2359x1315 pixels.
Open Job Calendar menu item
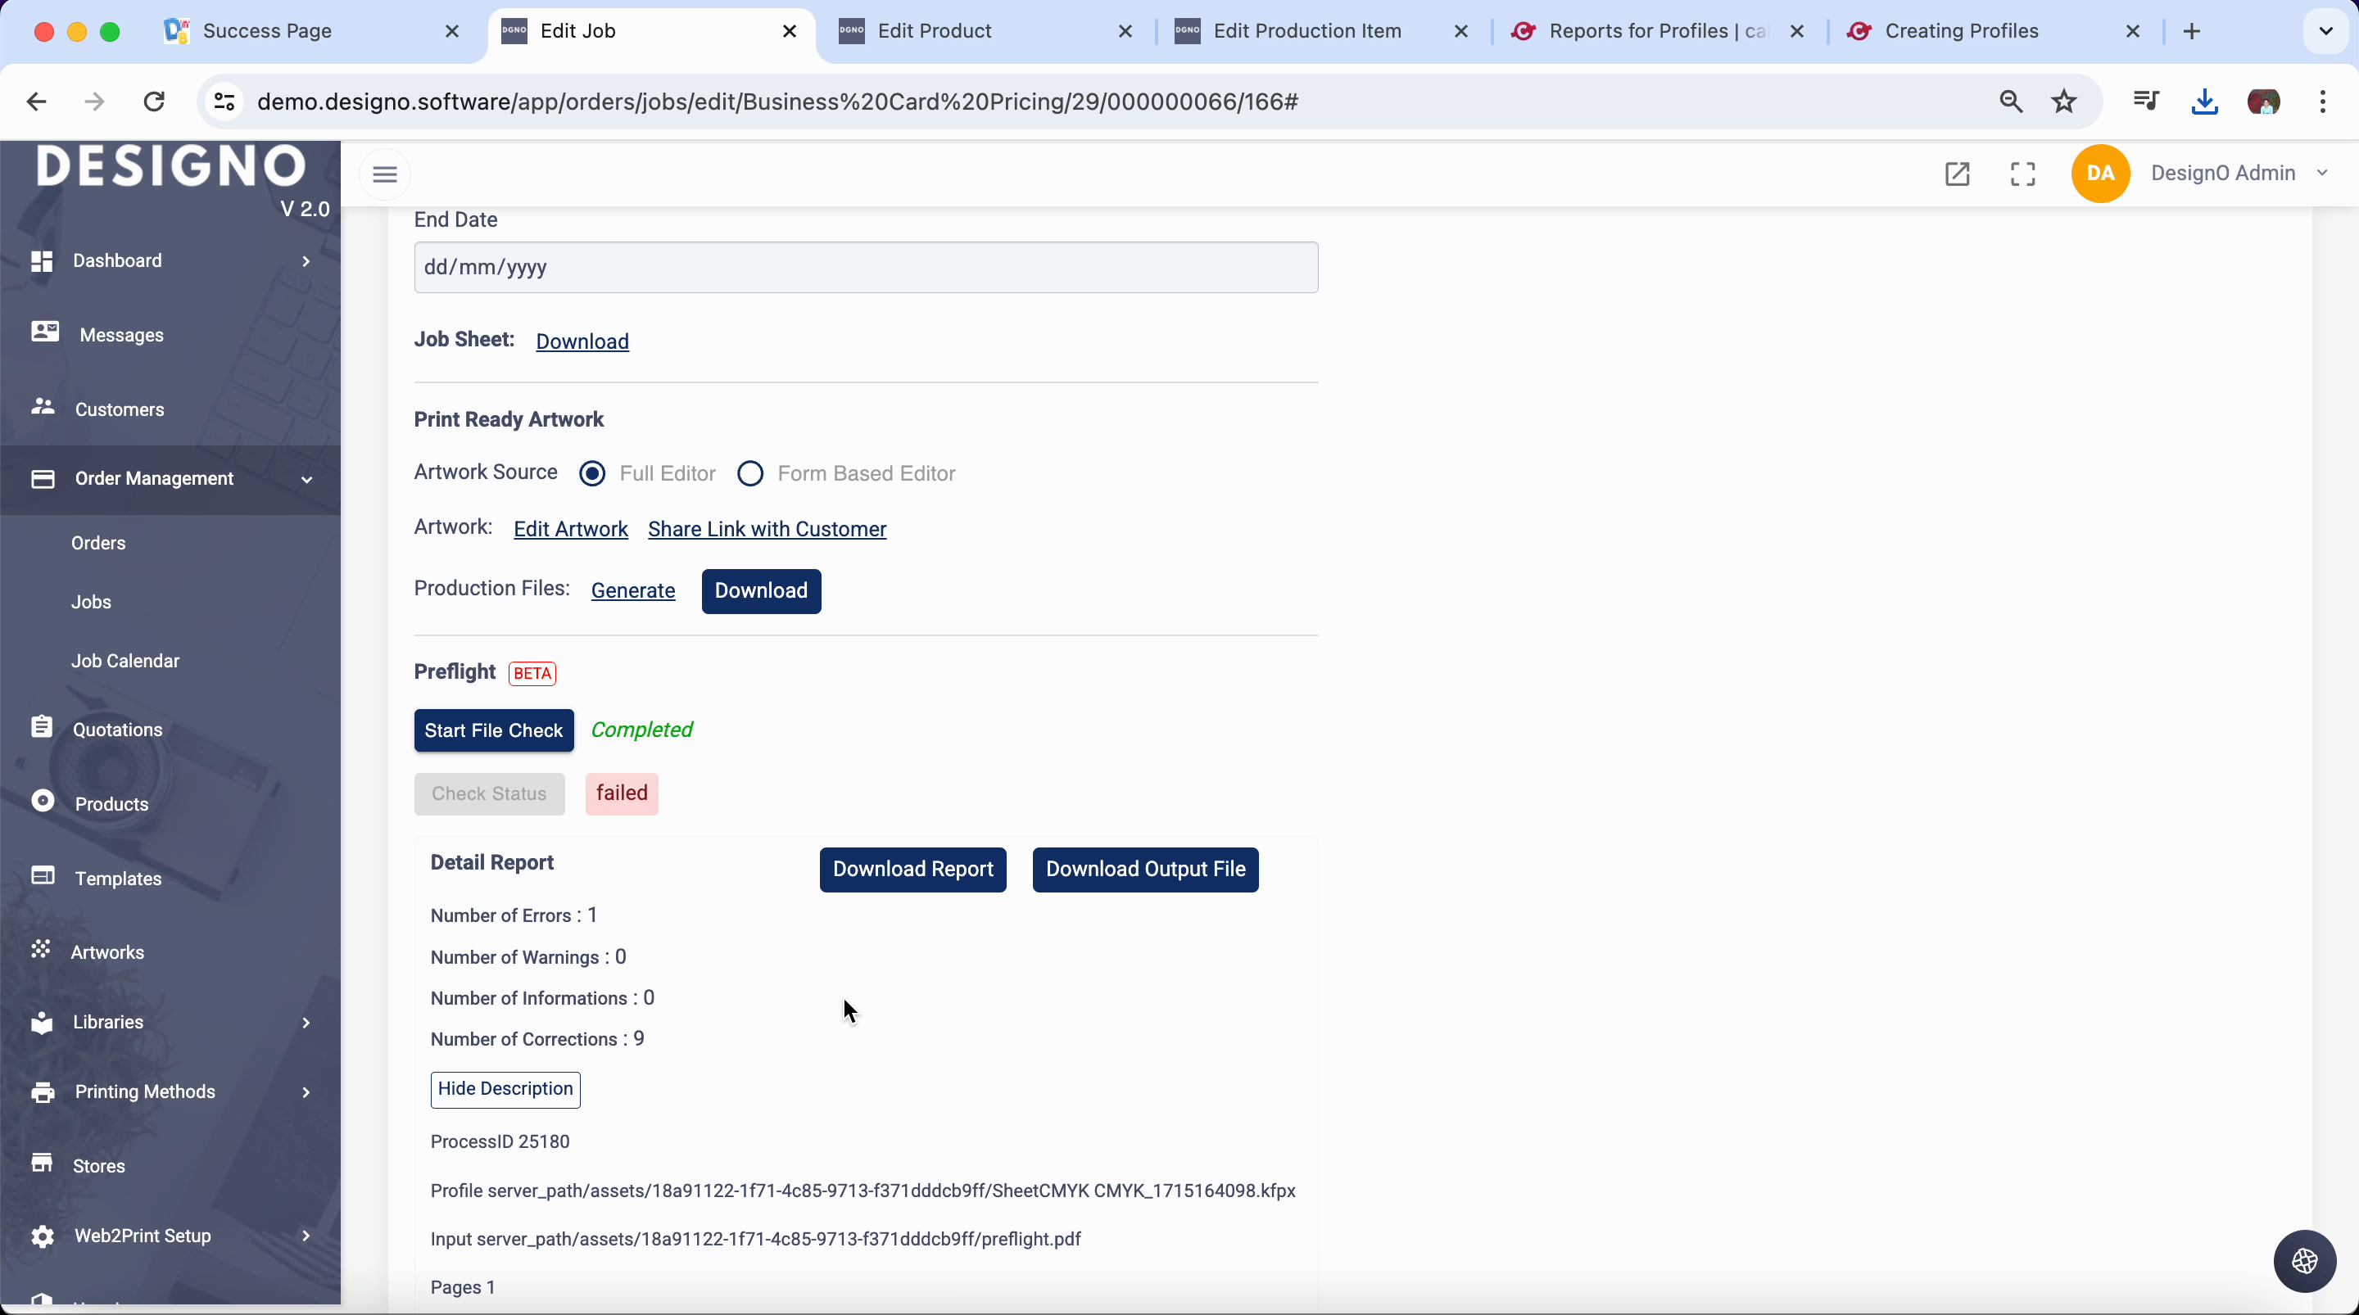[x=125, y=661]
